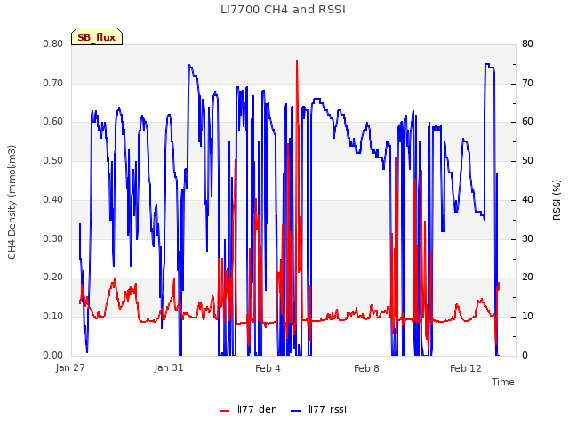Click the 0.00 left axis value

(53, 355)
